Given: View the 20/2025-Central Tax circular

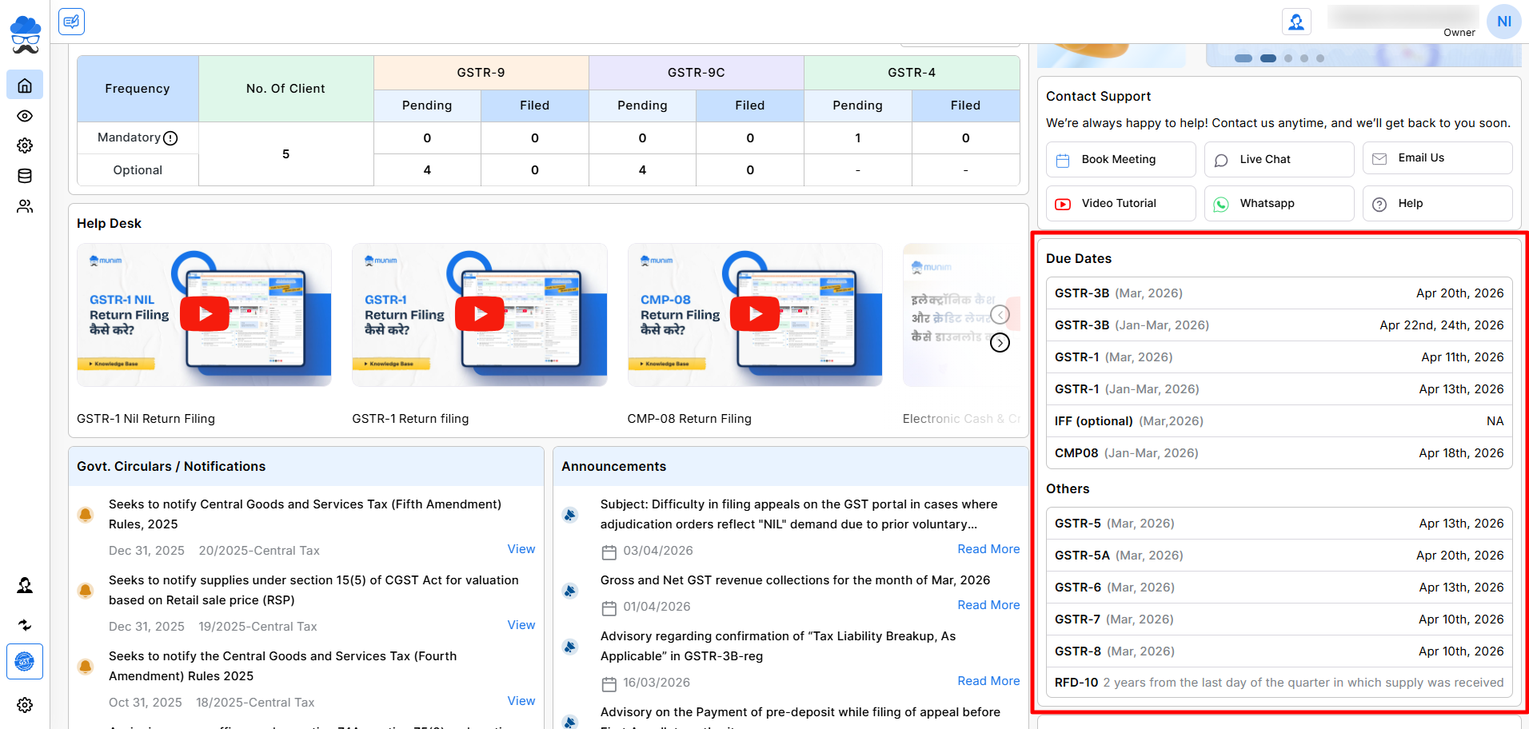Looking at the screenshot, I should (521, 549).
